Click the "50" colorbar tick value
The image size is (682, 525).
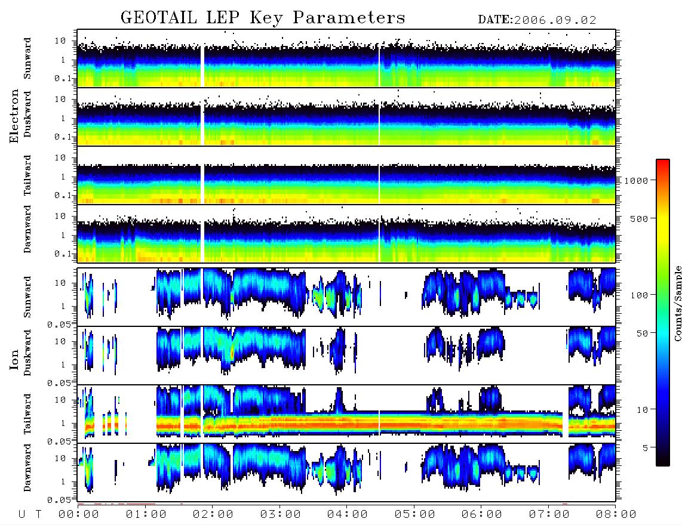click(643, 333)
